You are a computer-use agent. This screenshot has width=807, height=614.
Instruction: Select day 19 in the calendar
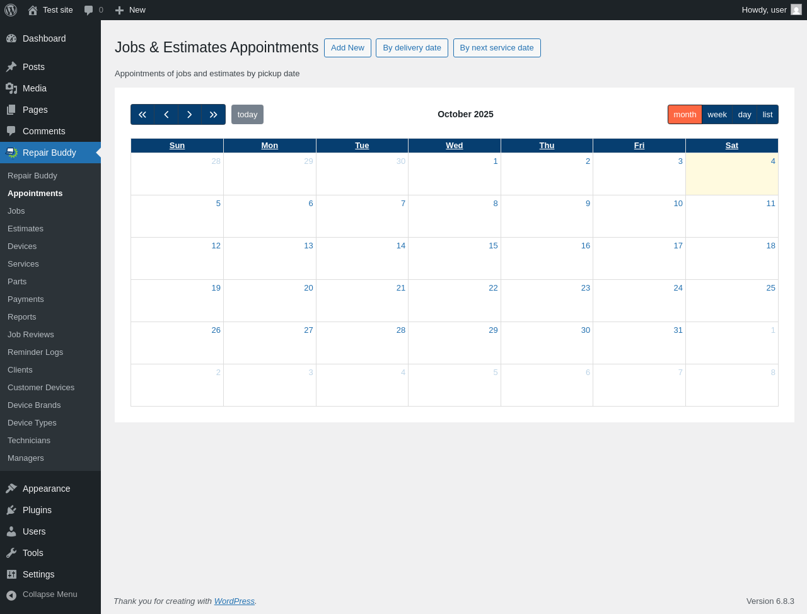[x=216, y=288]
